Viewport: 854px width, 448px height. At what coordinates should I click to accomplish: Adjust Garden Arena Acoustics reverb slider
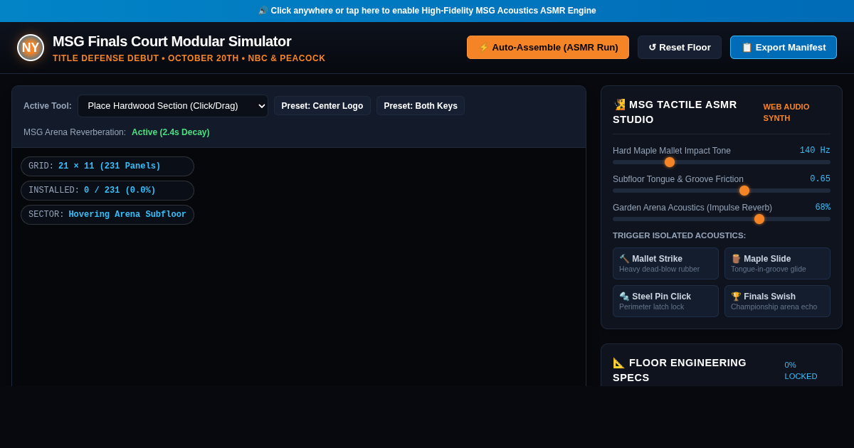[722, 219]
